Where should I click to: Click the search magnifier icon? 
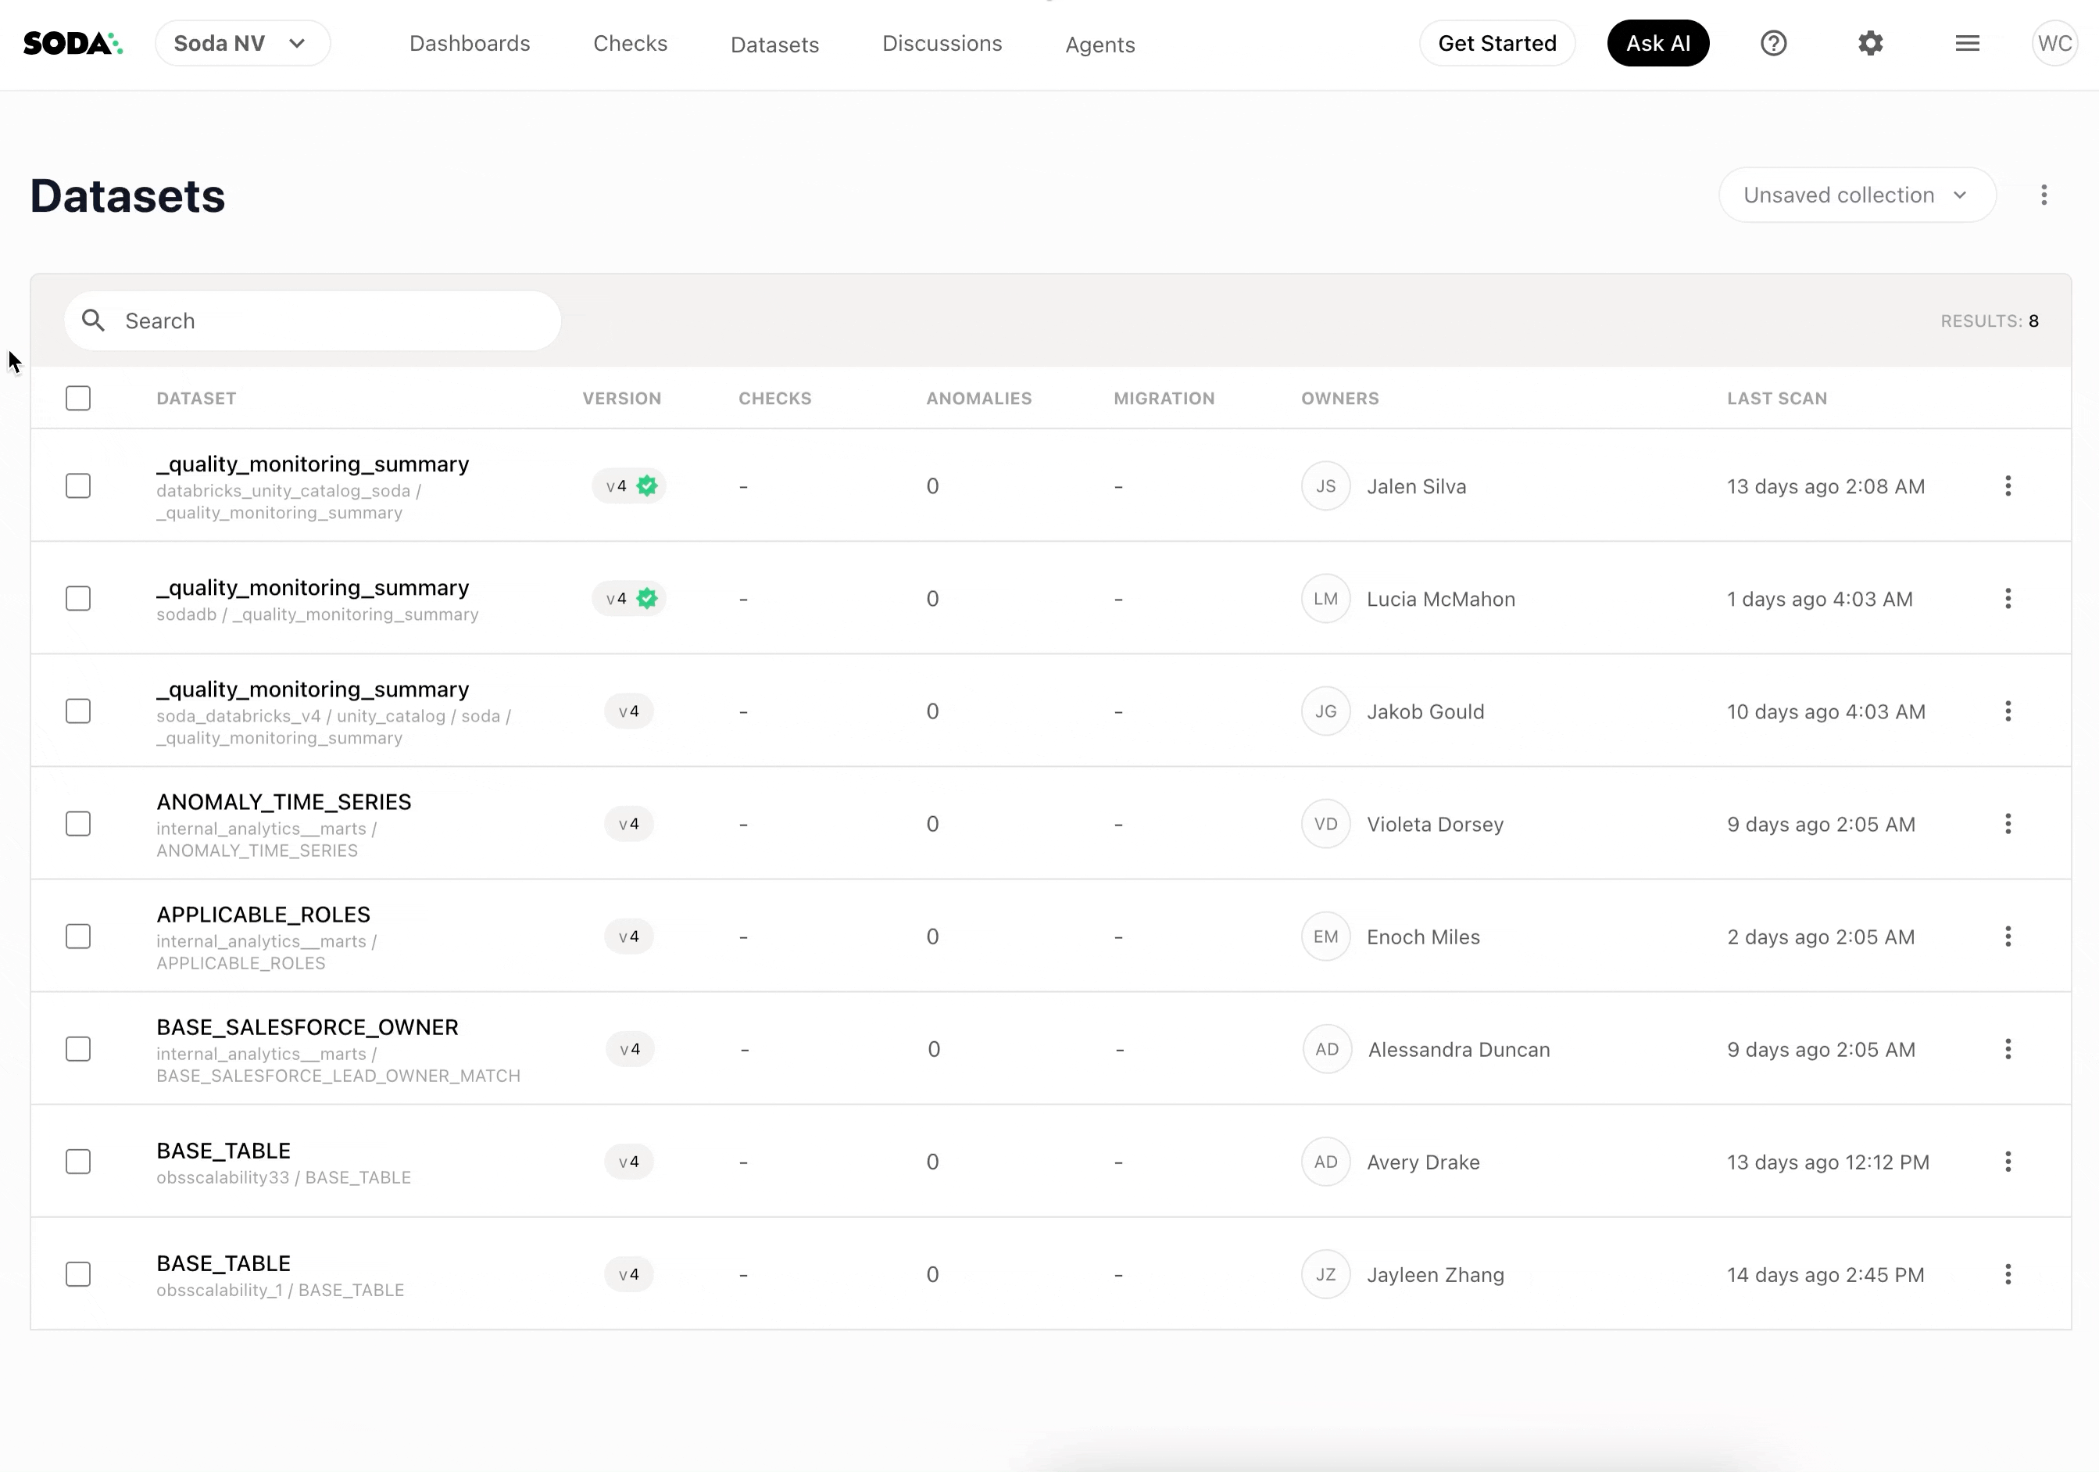coord(93,320)
